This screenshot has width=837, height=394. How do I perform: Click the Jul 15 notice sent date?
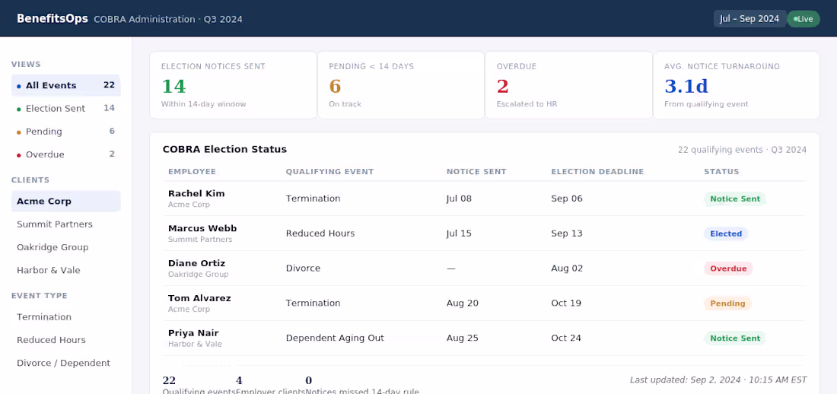pos(459,234)
